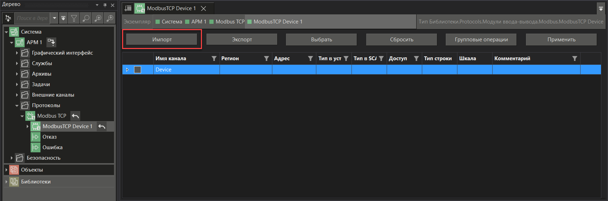This screenshot has height=201, width=608.
Task: Filter the Доступ column
Action: click(416, 58)
